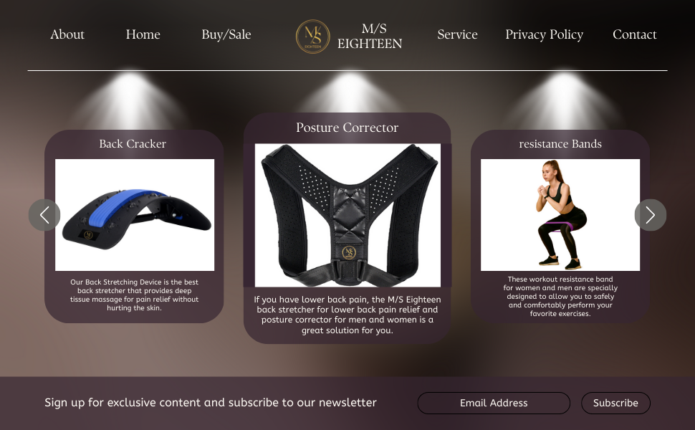This screenshot has height=430, width=695.
Task: Open the About page
Action: tap(67, 34)
